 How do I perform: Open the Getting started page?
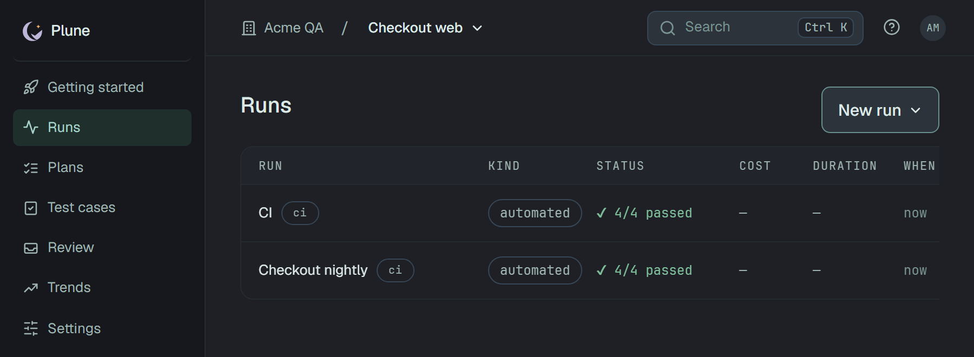[96, 87]
